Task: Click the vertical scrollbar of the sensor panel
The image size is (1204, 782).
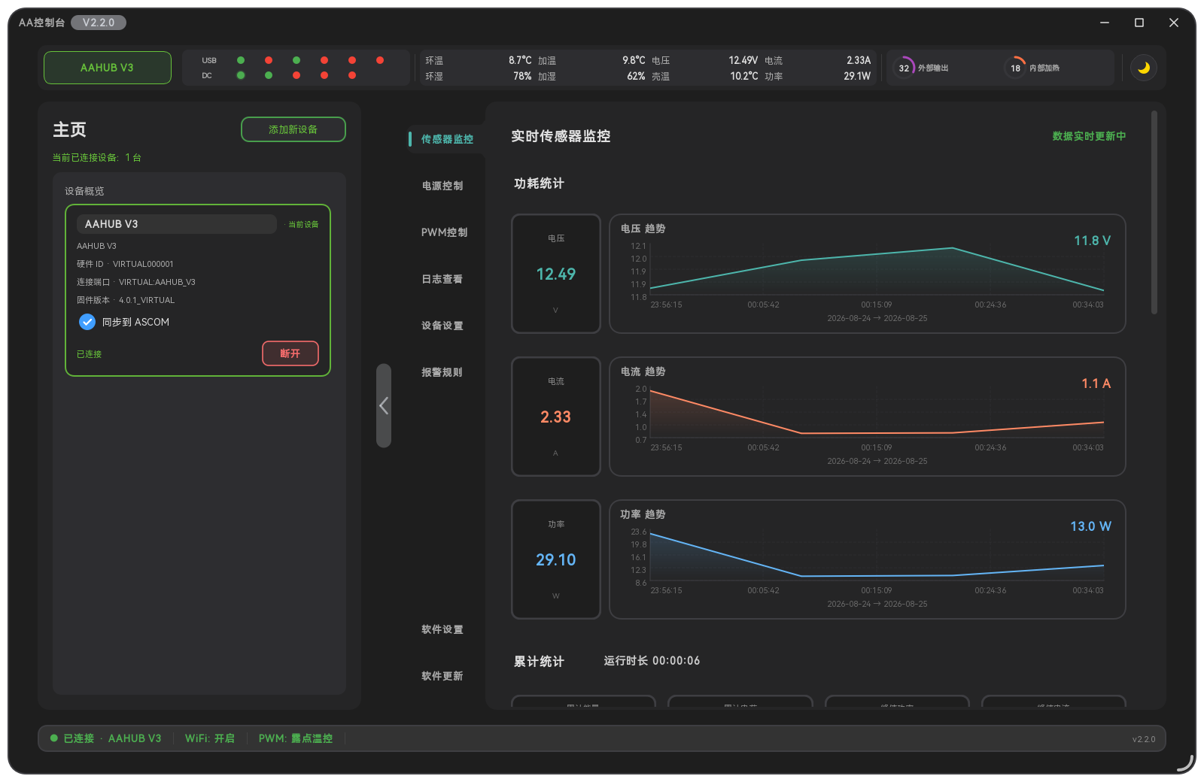Action: click(1154, 213)
